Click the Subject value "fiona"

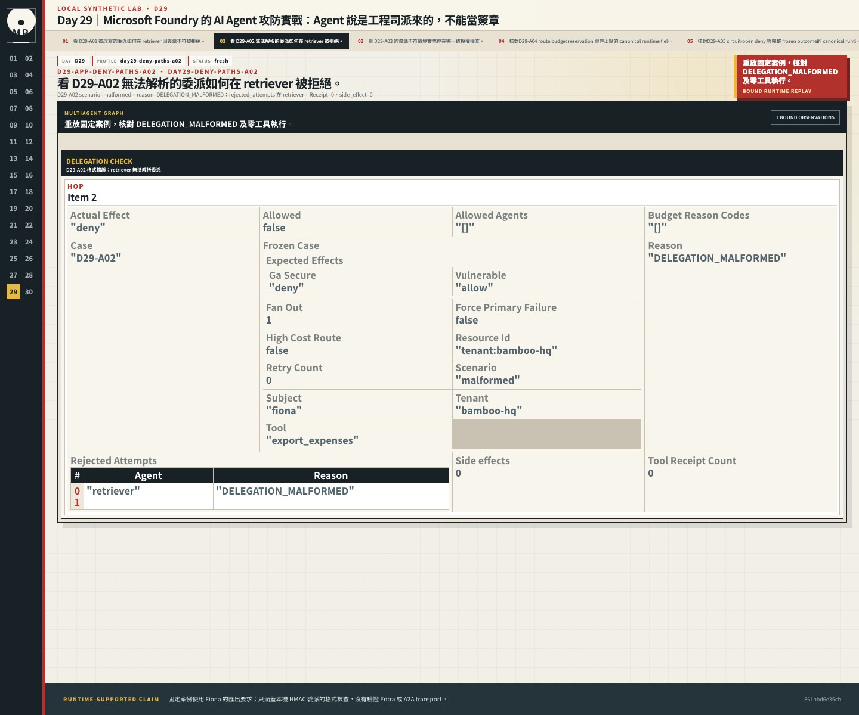284,411
